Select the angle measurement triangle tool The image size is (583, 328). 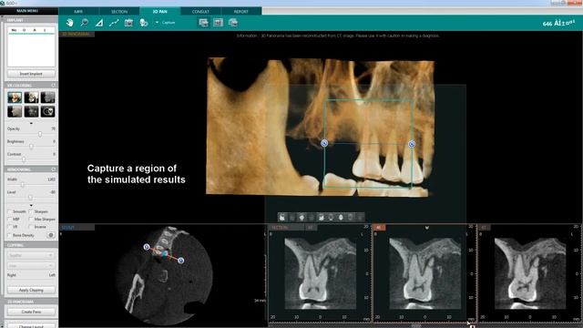pos(99,23)
